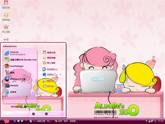The image size is (165, 124).
Task: Open 我的文档 desktop icon
Action: click(6, 4)
